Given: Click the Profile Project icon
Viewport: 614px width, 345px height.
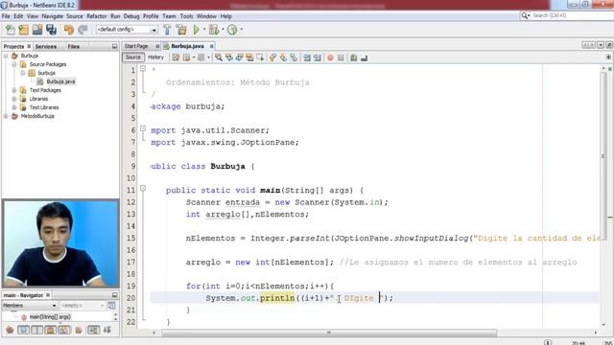Looking at the screenshot, I should 232,30.
